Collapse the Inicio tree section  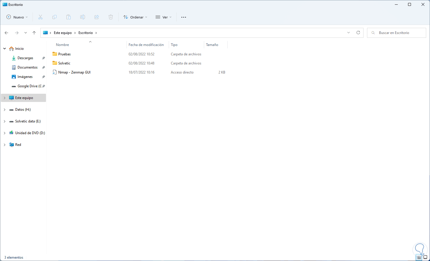click(5, 49)
